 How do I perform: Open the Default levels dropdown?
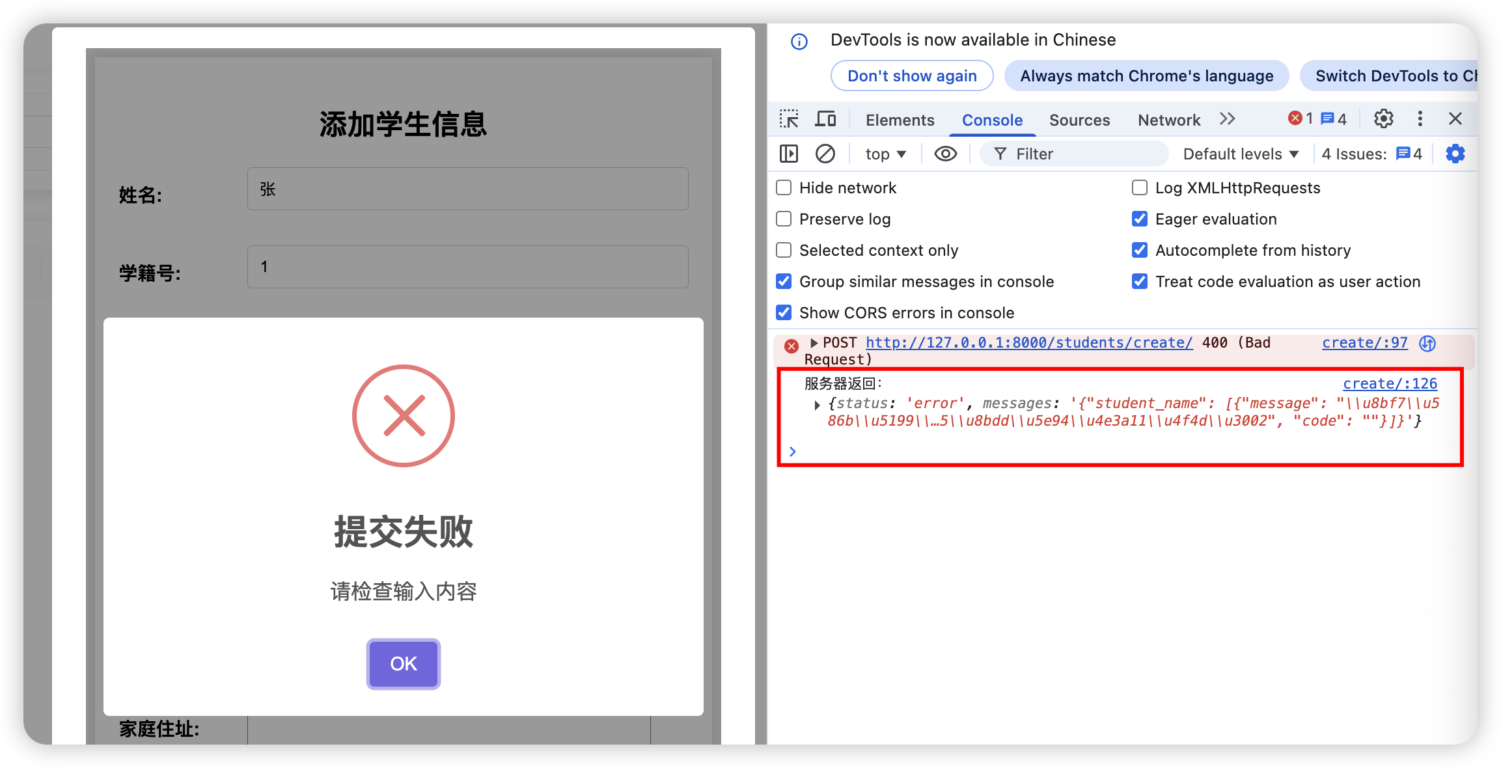pyautogui.click(x=1240, y=154)
